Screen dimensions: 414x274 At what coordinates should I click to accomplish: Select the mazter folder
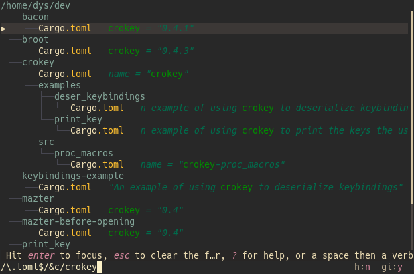38,198
